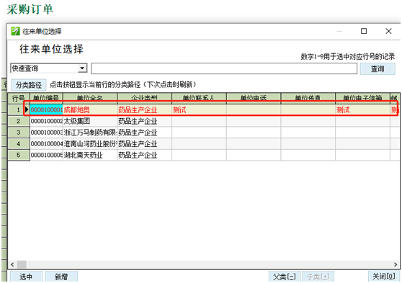The image size is (402, 283).
Task: Click the cell 淮南山河药业股份
Action: pyautogui.click(x=90, y=143)
